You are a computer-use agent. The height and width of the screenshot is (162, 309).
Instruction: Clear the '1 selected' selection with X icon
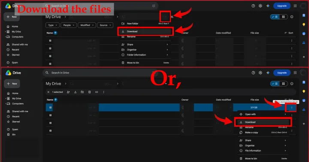click(48, 92)
